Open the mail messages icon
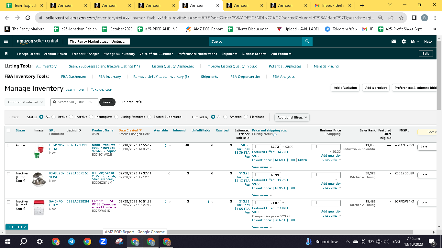 (x=394, y=41)
